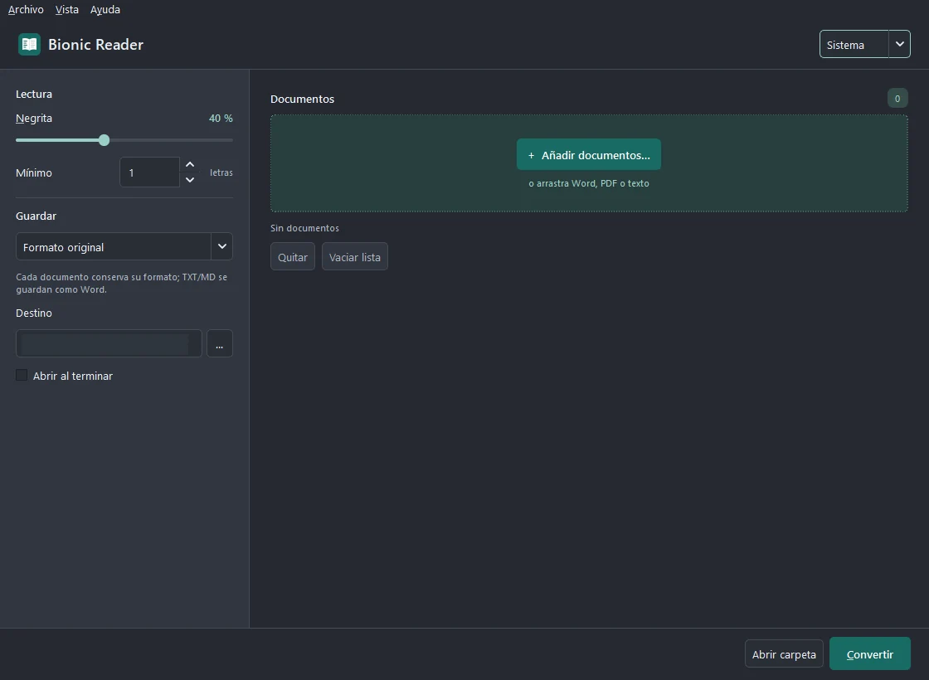Click the Negrita label
Viewport: 929px width, 680px height.
point(34,119)
